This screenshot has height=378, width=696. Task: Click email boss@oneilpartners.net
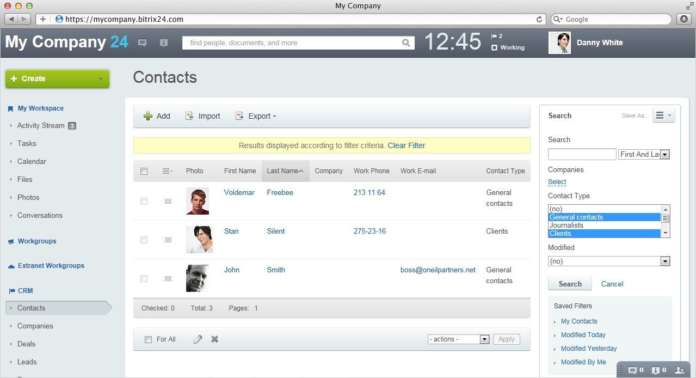tap(438, 270)
